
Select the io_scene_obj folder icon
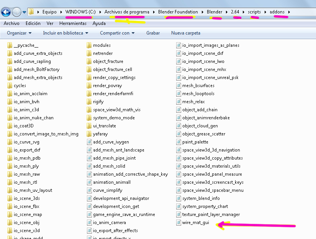tap(10, 223)
